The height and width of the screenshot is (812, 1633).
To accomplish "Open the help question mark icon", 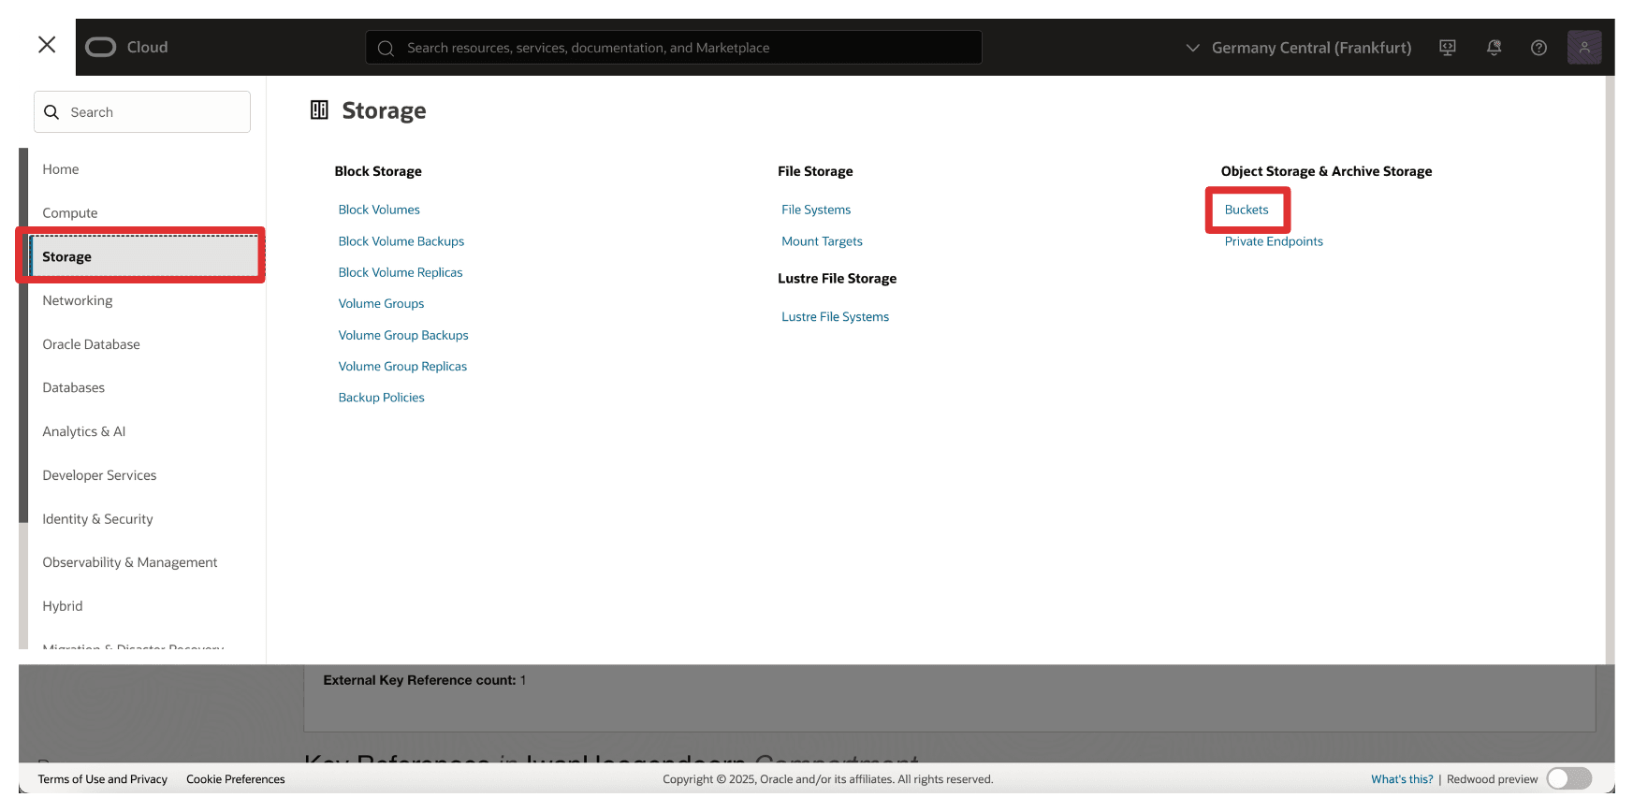I will (x=1538, y=48).
